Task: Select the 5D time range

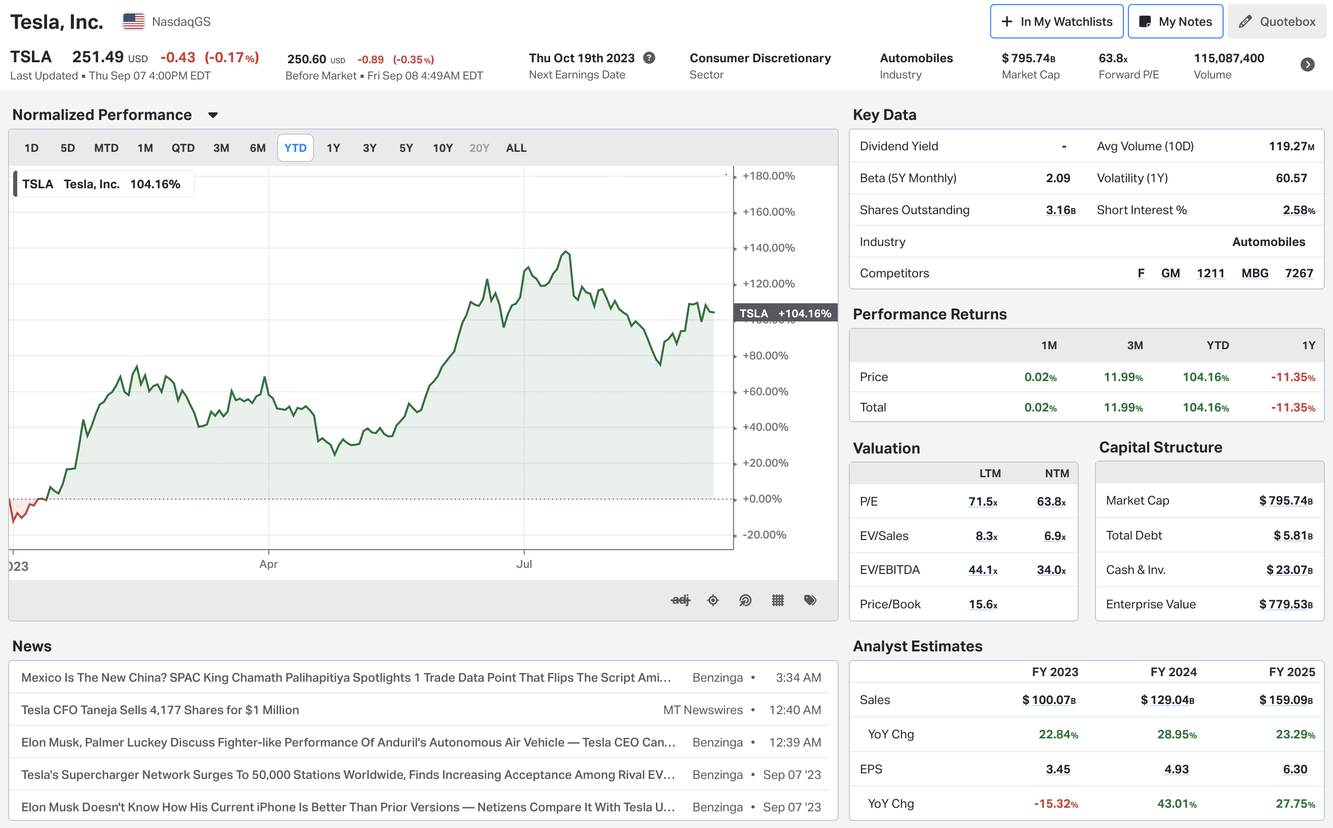Action: click(x=67, y=148)
